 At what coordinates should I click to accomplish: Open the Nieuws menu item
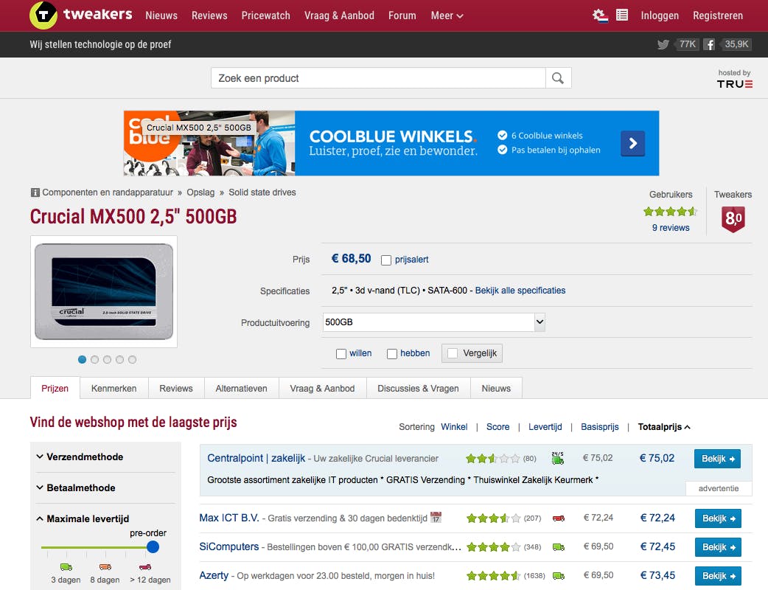161,15
